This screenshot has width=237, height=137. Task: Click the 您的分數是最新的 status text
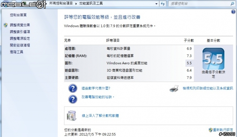pos(77,130)
